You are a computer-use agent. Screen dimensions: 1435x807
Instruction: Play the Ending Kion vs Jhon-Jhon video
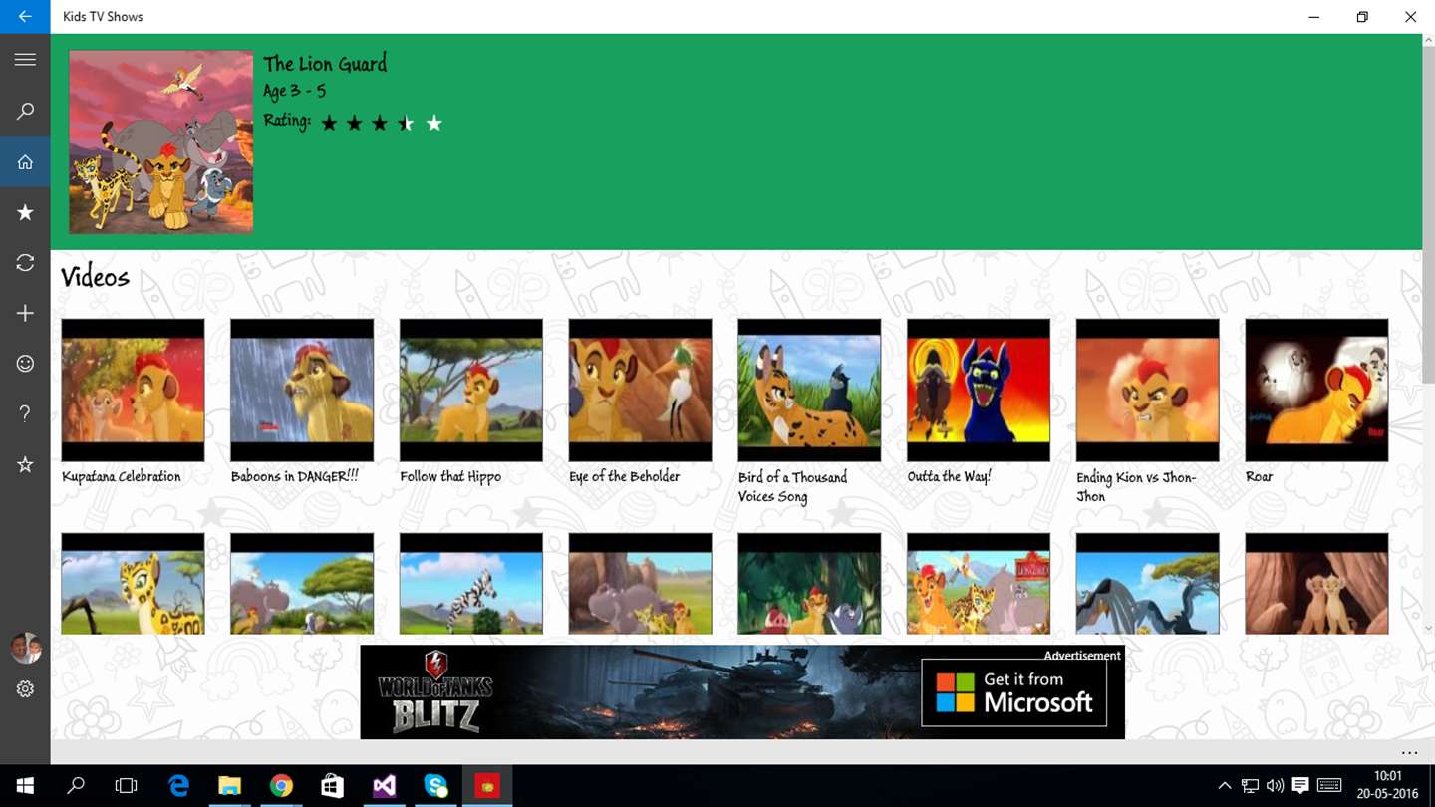pyautogui.click(x=1148, y=391)
